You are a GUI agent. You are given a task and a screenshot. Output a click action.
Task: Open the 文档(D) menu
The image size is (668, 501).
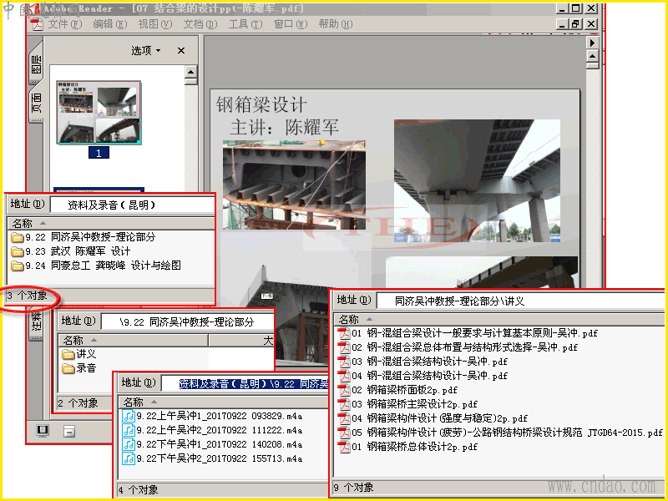pyautogui.click(x=200, y=24)
